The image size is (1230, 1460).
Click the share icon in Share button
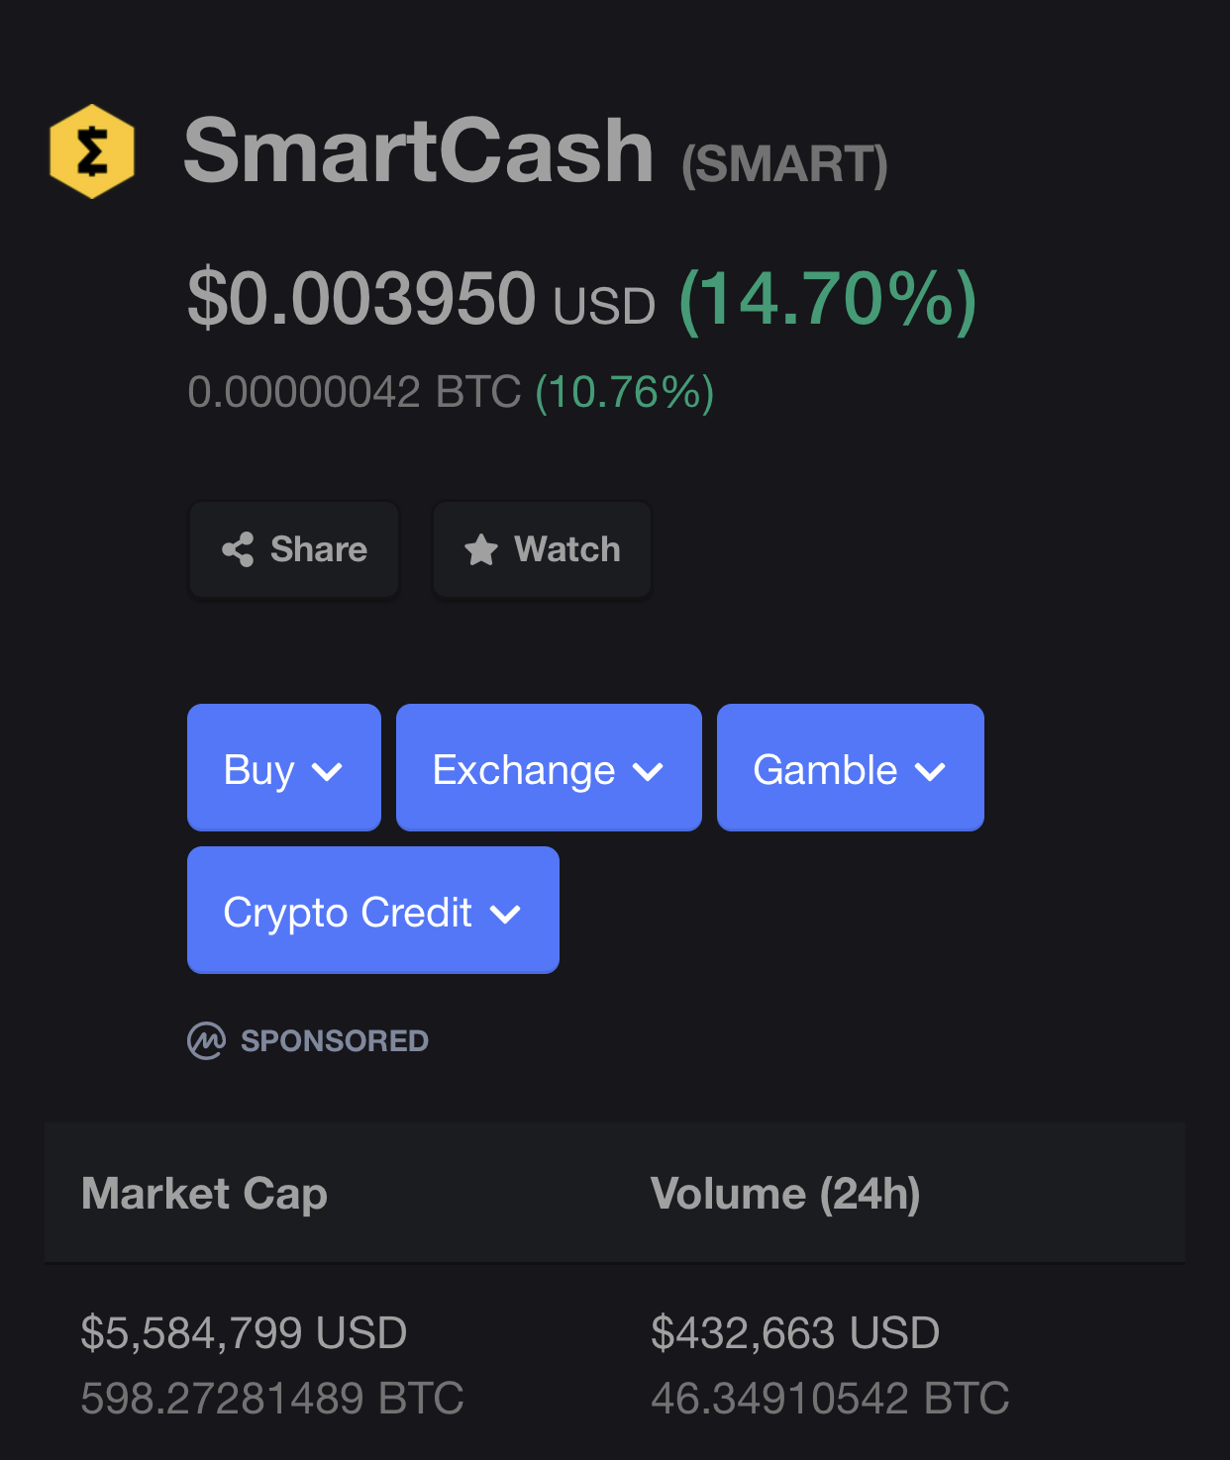tap(238, 549)
